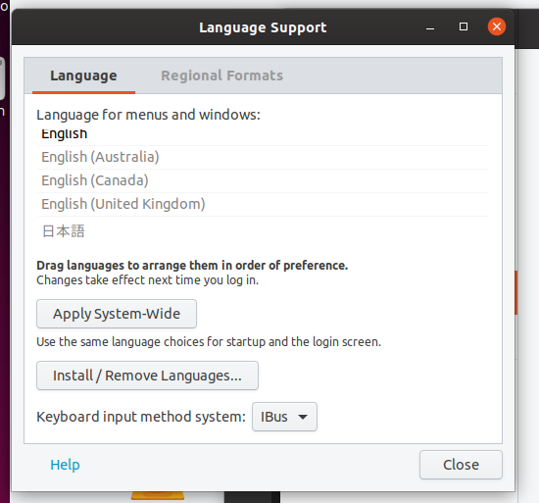539x503 pixels.
Task: Click the orange scrollbar behind the dialog
Action: point(515,292)
